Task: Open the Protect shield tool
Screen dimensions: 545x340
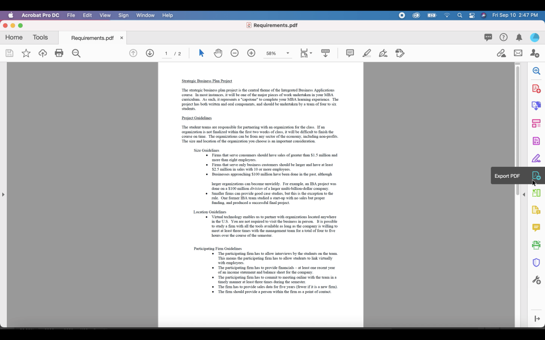Action: (536, 262)
